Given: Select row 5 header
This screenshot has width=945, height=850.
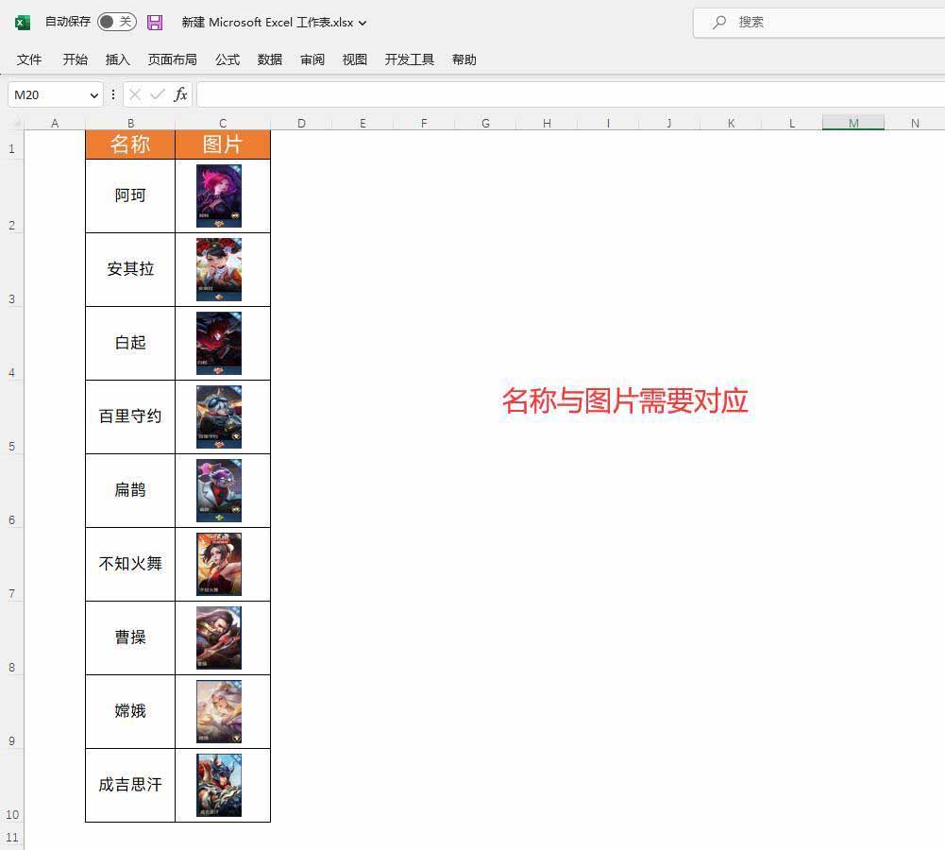Looking at the screenshot, I should point(11,417).
